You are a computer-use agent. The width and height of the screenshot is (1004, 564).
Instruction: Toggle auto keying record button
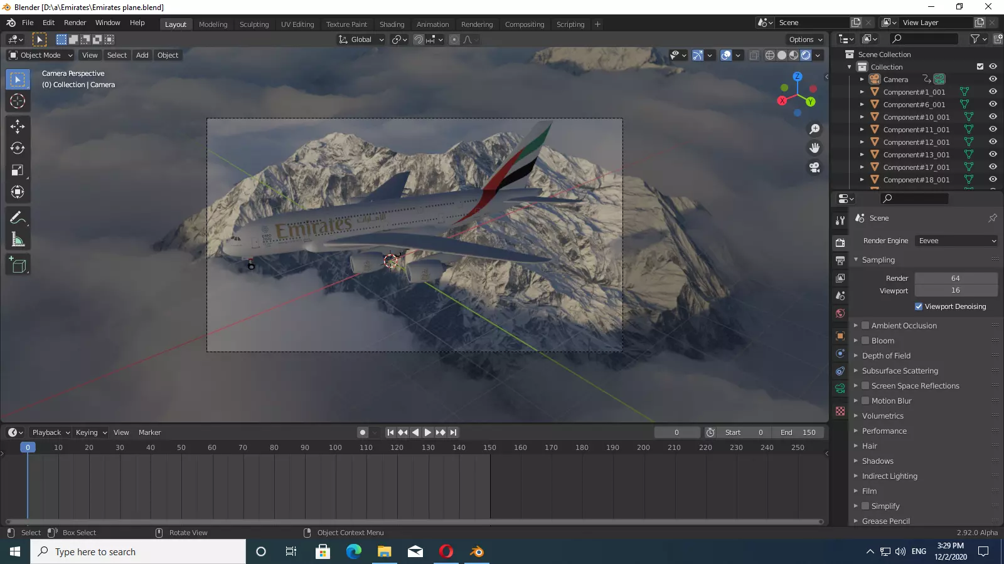(363, 432)
